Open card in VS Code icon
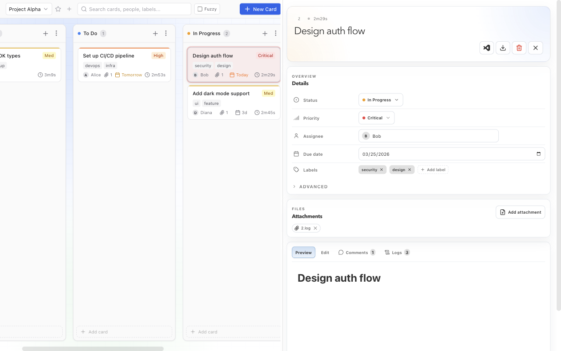The image size is (561, 351). [486, 48]
